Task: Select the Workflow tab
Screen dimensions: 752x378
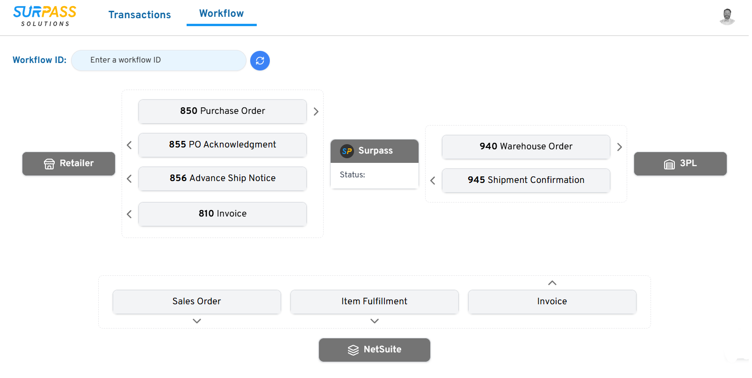Action: click(221, 14)
